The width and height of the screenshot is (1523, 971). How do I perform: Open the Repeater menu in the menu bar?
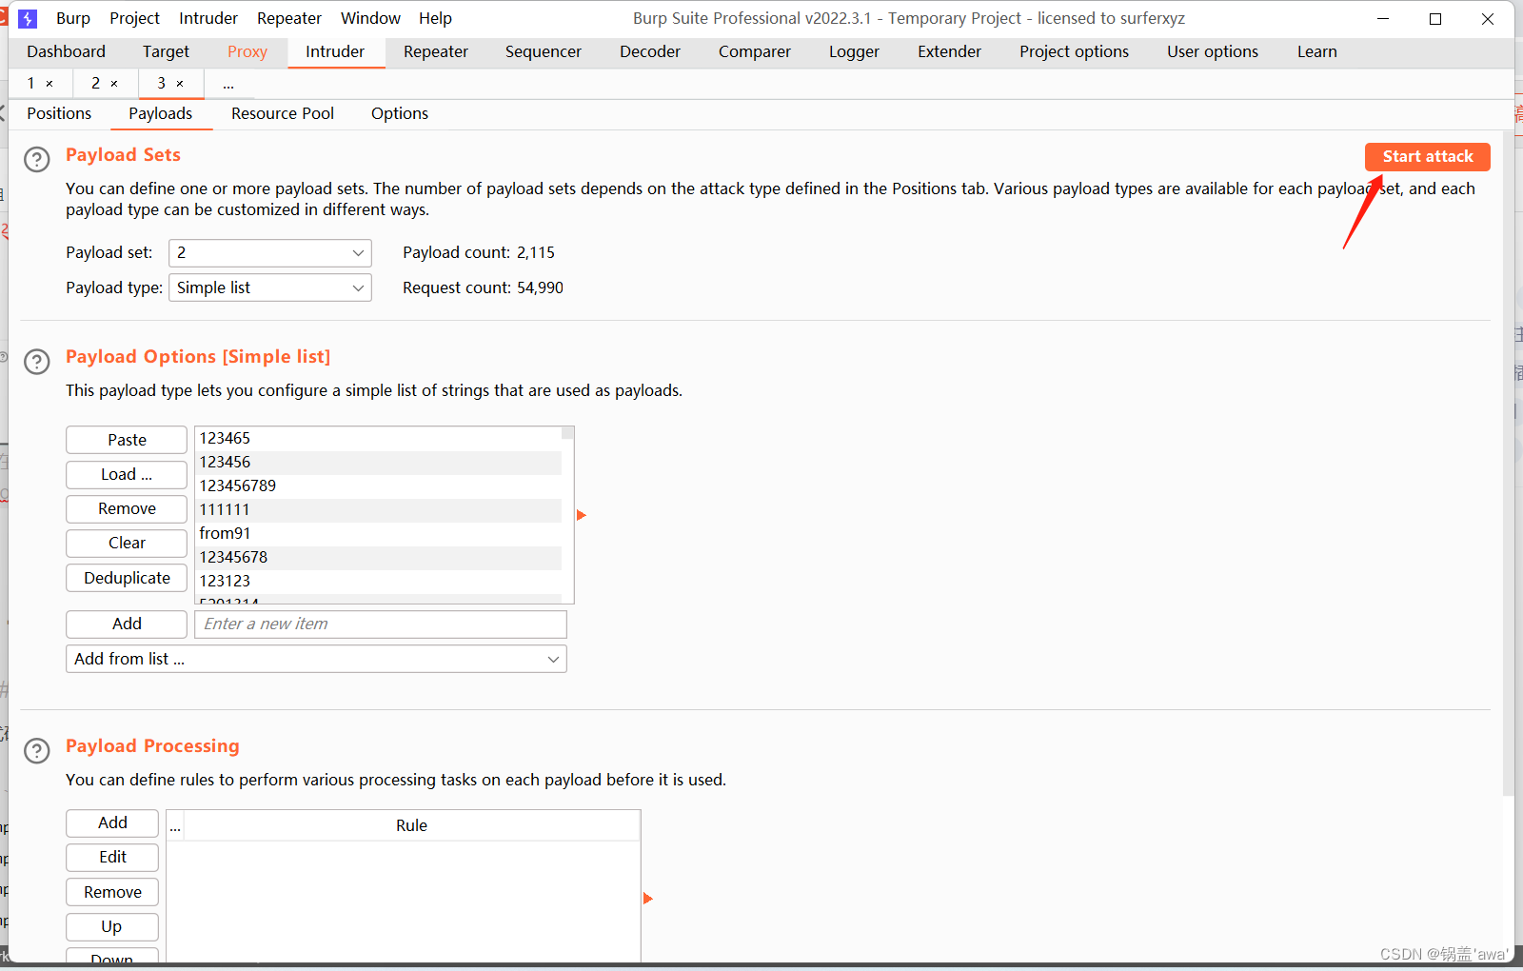click(x=289, y=18)
